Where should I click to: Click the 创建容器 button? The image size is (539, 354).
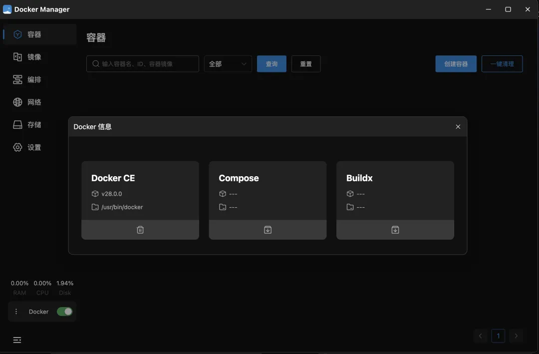[456, 63]
